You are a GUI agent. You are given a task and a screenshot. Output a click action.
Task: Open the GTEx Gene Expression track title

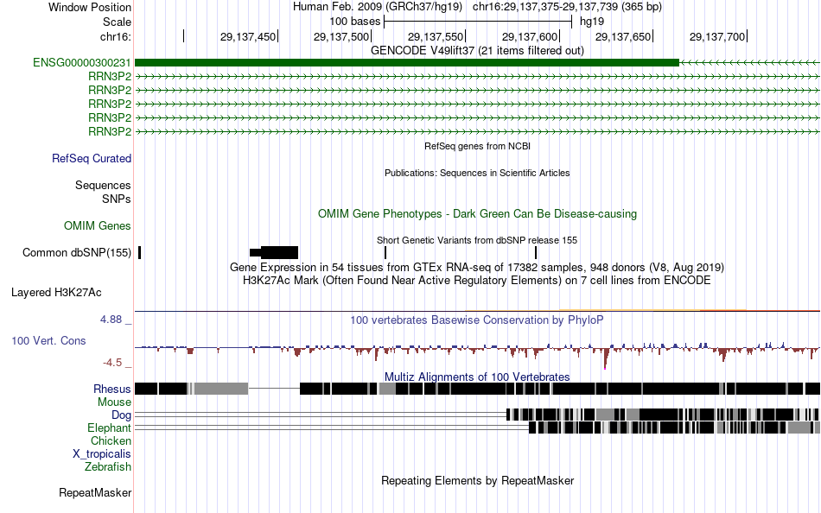point(477,268)
